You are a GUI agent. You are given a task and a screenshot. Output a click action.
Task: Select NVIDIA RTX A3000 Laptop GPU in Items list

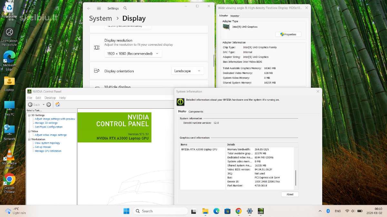pyautogui.click(x=199, y=149)
